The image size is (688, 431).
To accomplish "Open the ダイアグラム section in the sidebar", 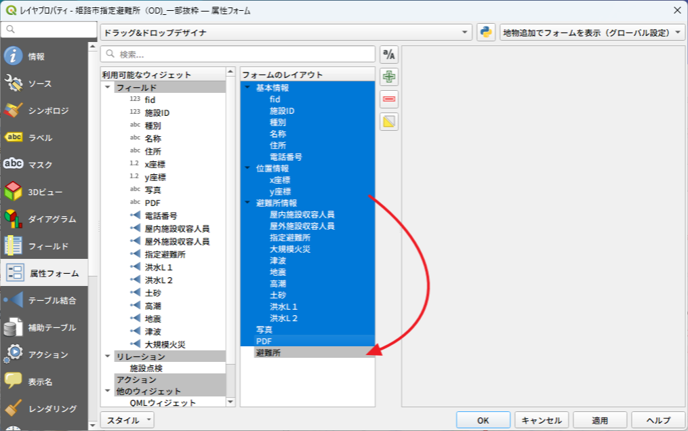I will tap(45, 219).
